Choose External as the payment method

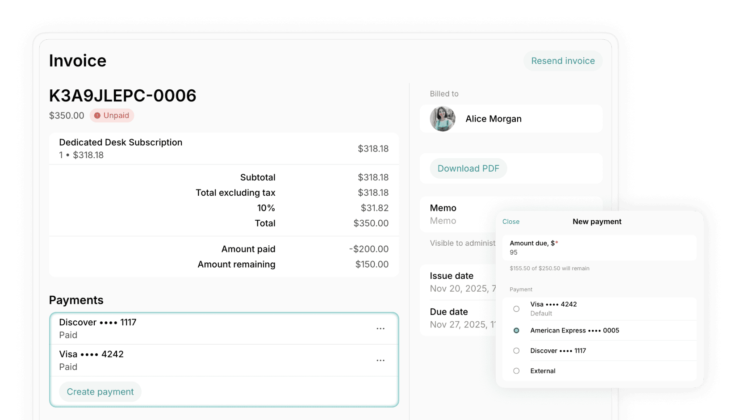click(x=516, y=371)
